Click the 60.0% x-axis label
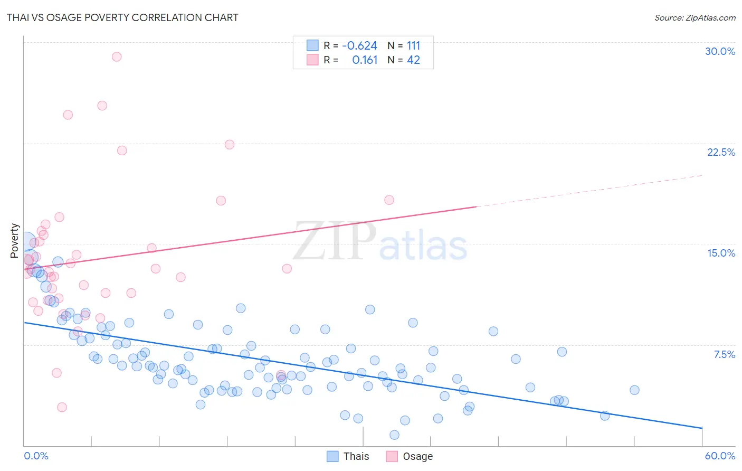 720,456
